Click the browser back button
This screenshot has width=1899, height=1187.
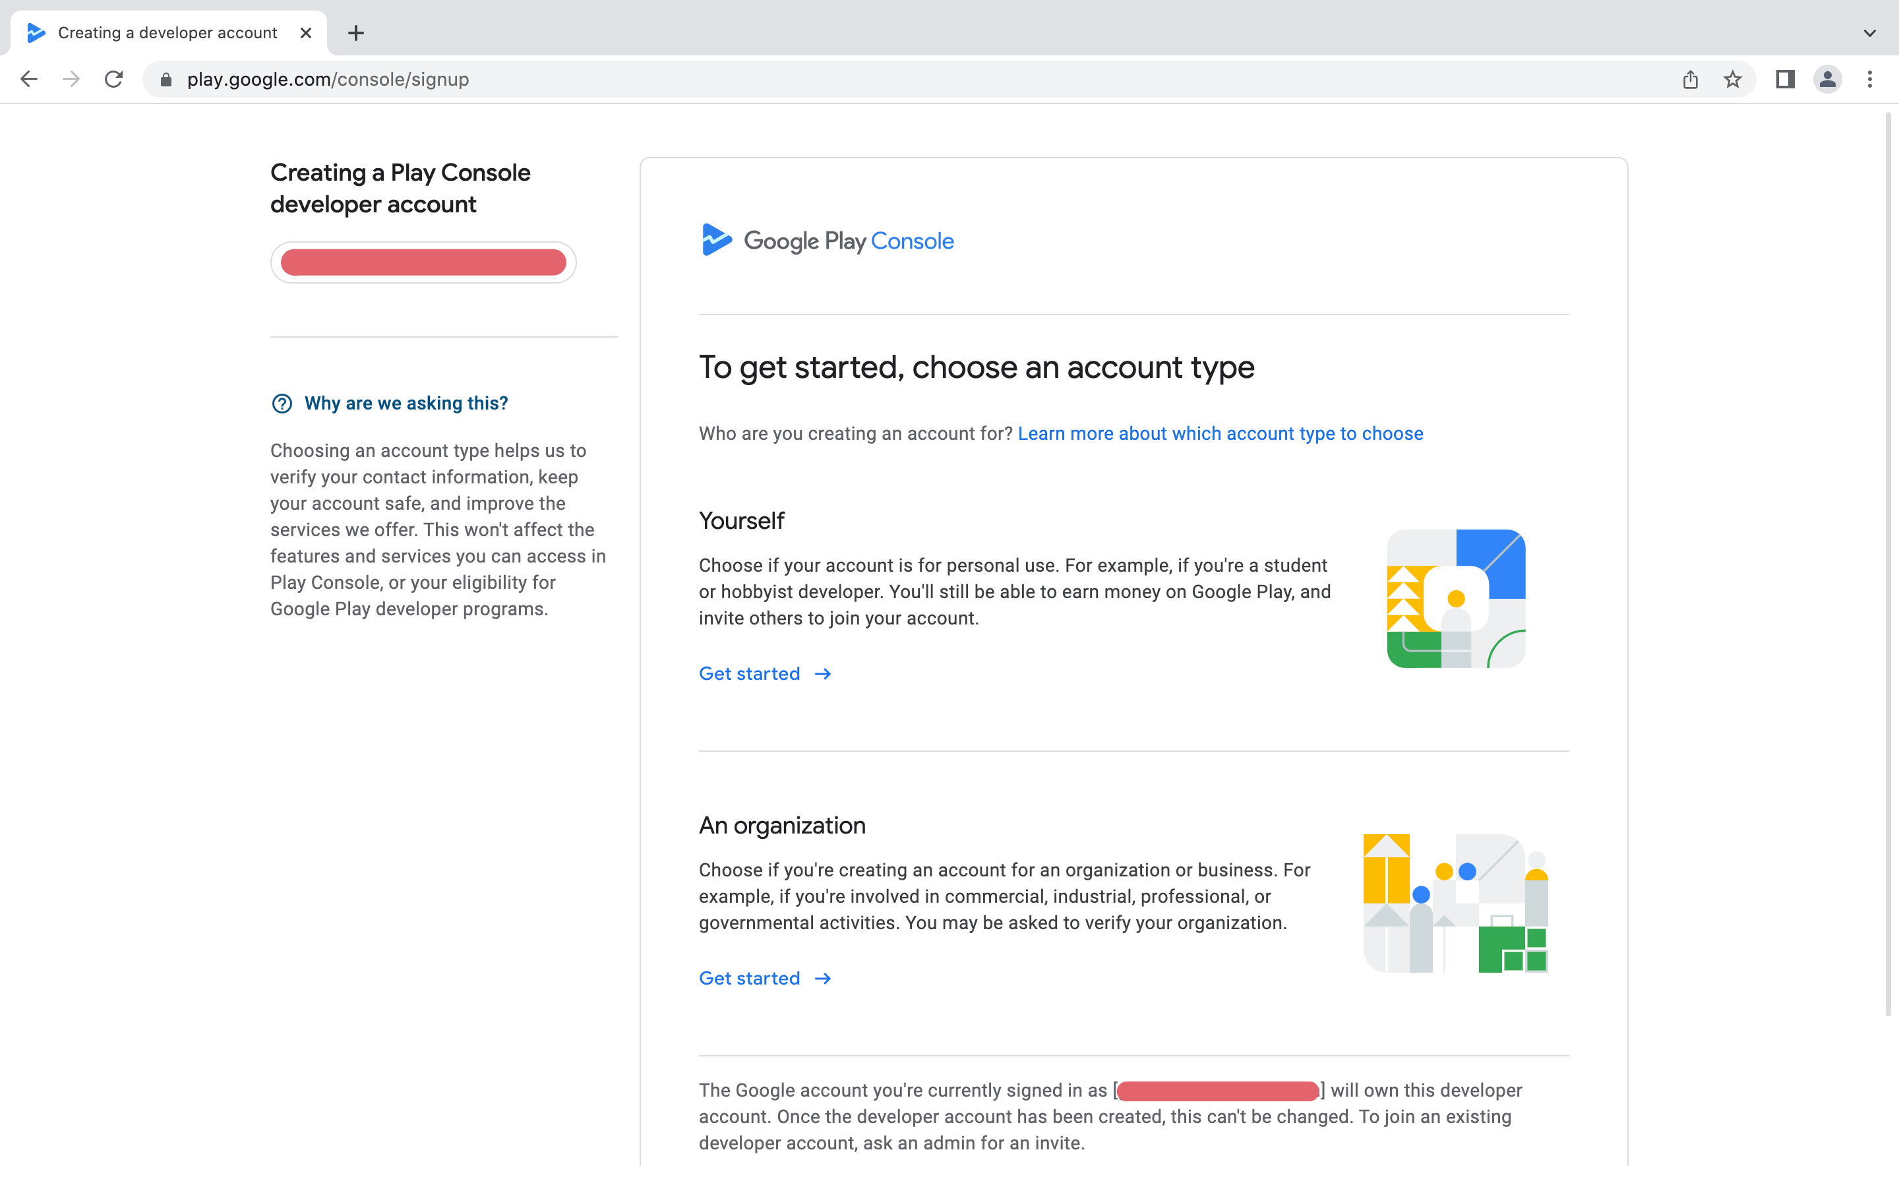click(29, 78)
